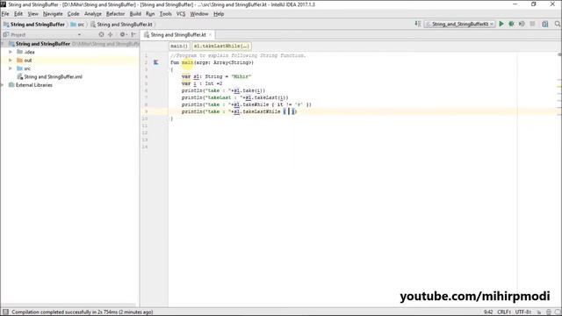Viewport: 562px width, 316px height.
Task: Open the Tools menu
Action: 165,14
